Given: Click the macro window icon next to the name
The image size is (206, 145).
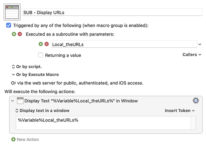Looking at the screenshot, I should 12,12.
